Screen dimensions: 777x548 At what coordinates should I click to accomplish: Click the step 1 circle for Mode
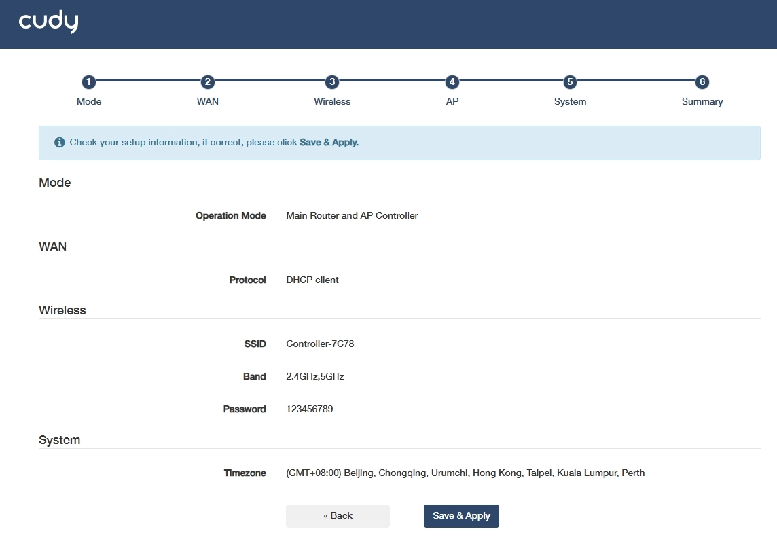pos(89,81)
